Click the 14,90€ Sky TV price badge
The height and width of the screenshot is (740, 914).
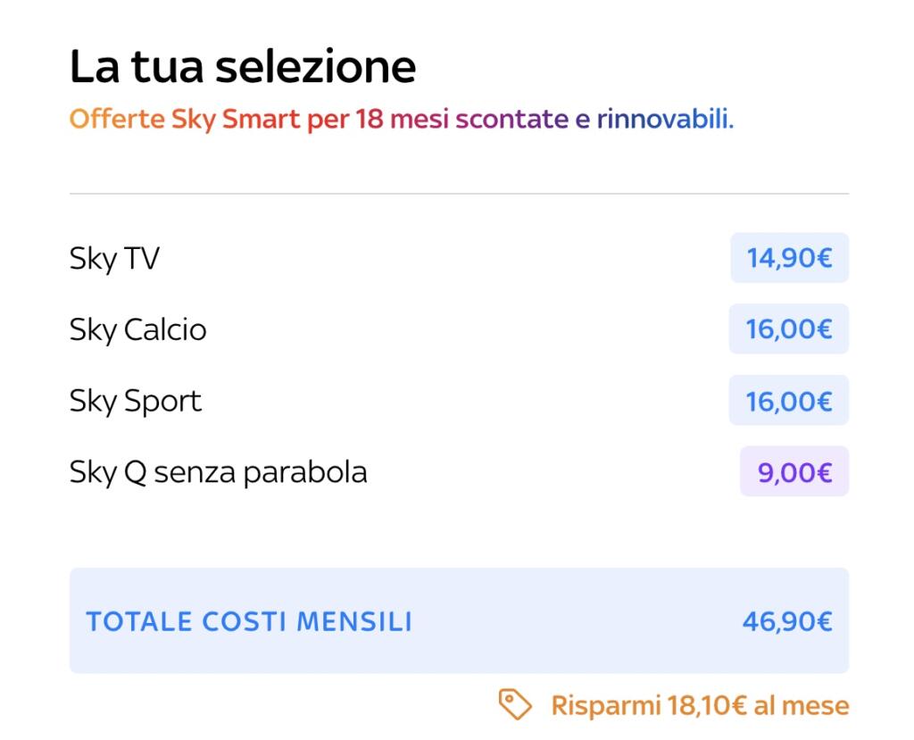pos(789,258)
